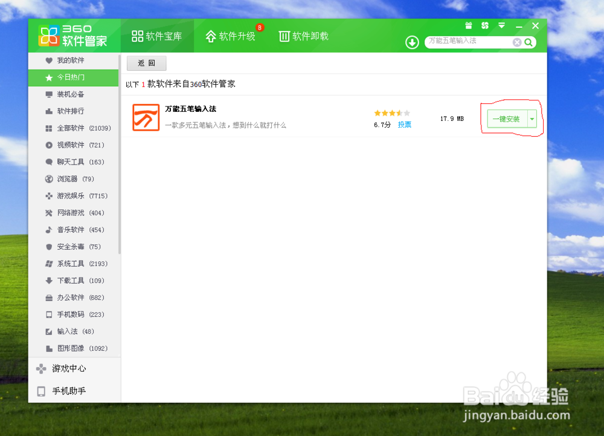
Task: Click the 输入法 (48) category label
Action: 75,331
